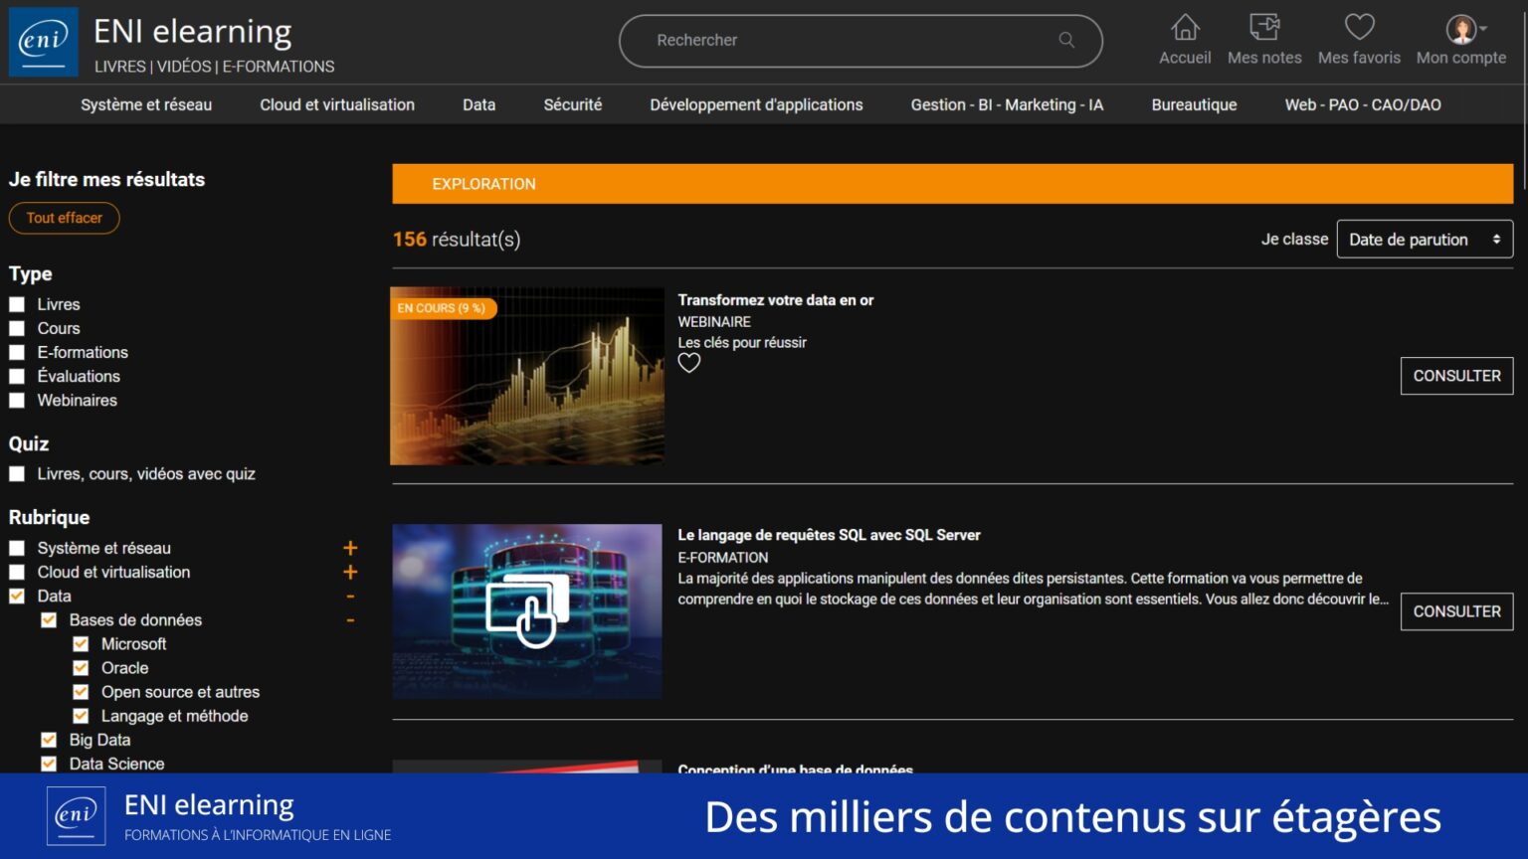Click the Tout effacer button
Image resolution: width=1528 pixels, height=859 pixels.
[64, 218]
